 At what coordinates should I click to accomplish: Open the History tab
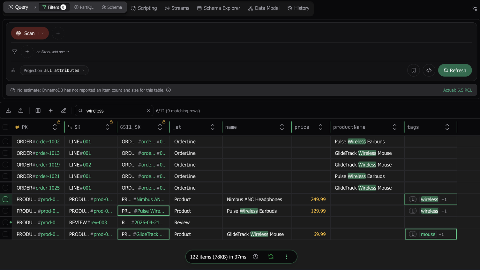point(298,8)
